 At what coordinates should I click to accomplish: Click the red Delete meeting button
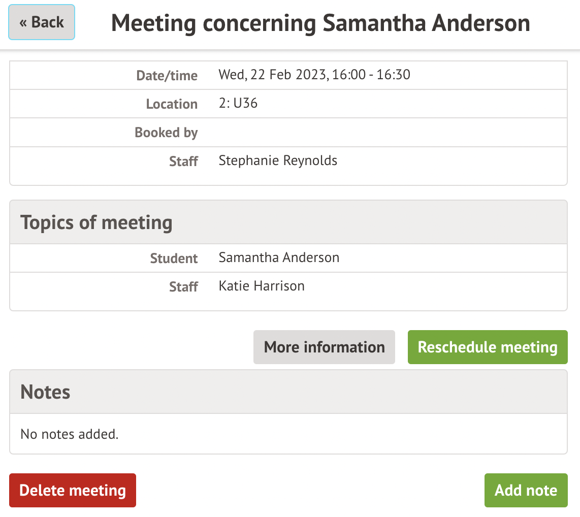click(x=73, y=491)
